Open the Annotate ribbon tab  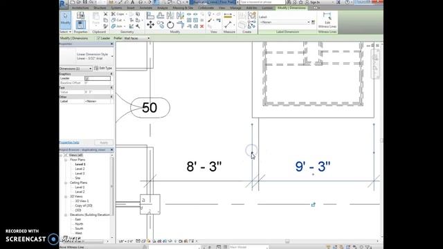click(x=146, y=8)
